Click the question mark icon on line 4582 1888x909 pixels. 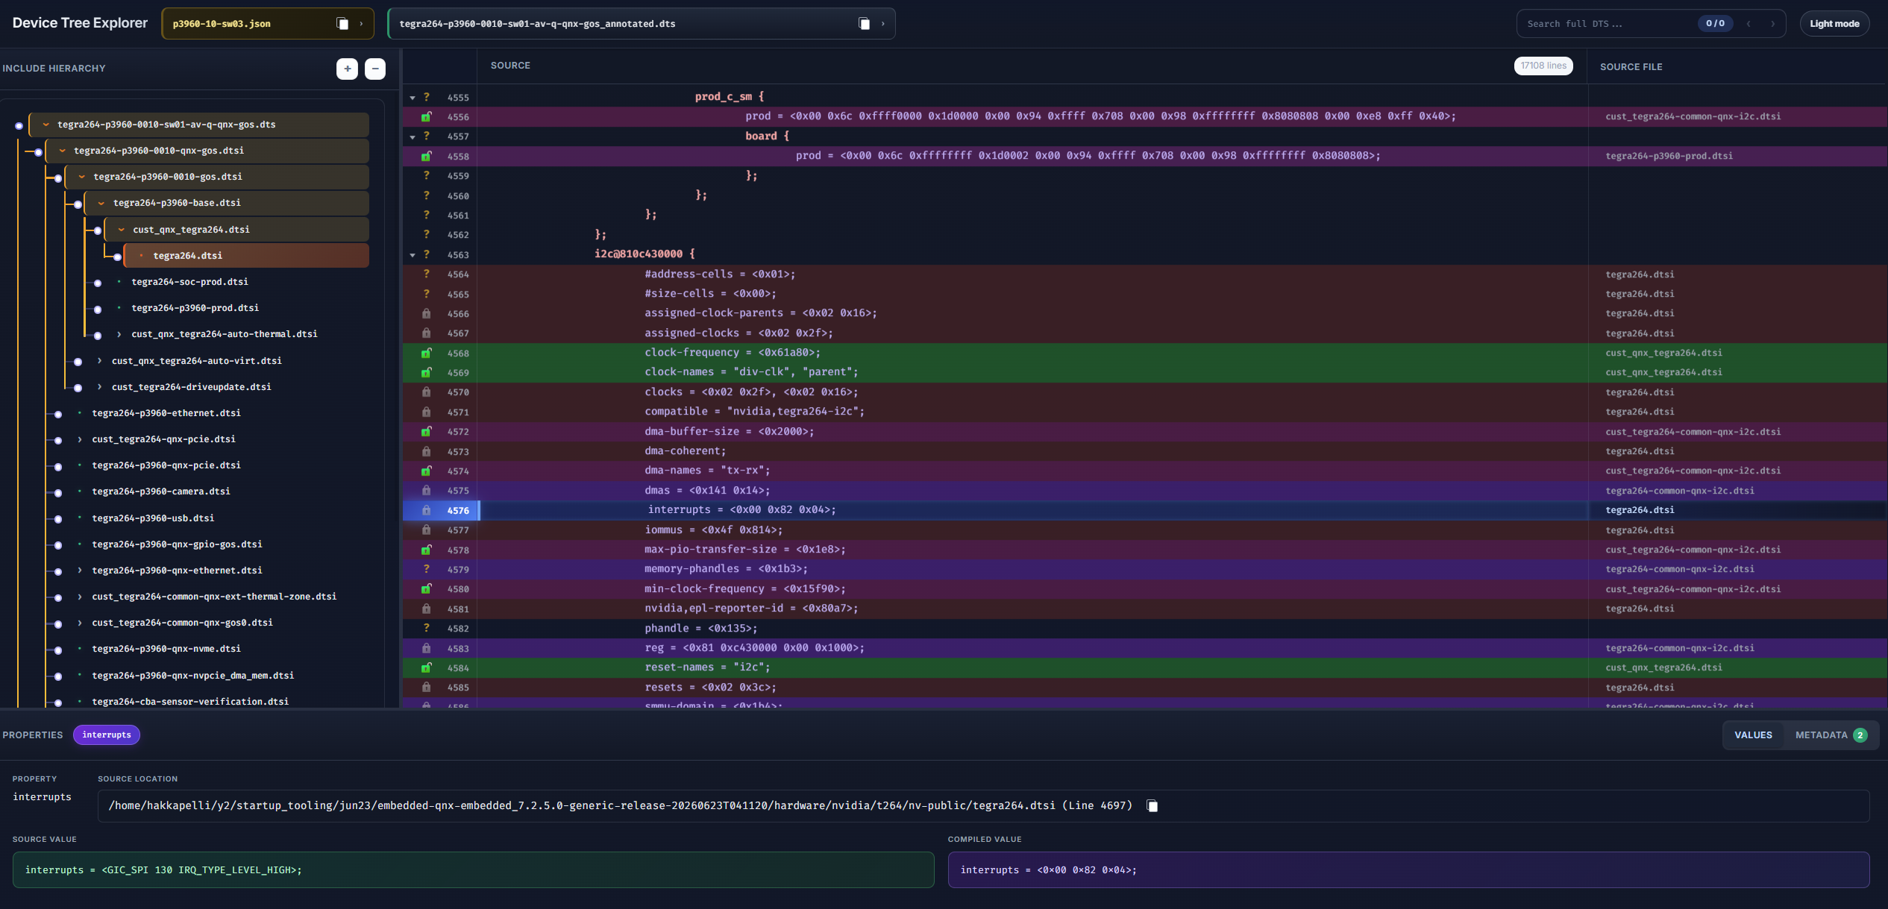(x=426, y=628)
